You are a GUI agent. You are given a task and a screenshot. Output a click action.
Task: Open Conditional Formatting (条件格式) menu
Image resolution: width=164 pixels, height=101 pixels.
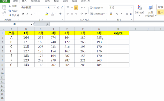pos(139,11)
